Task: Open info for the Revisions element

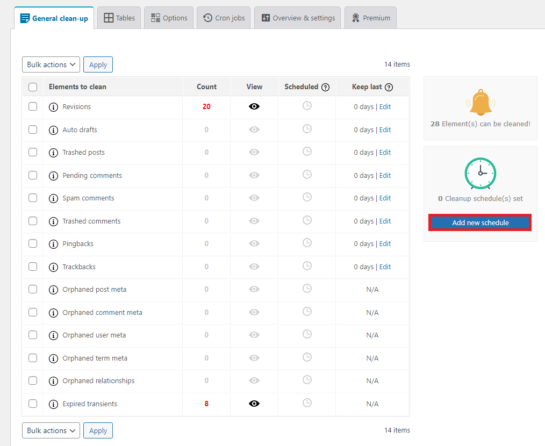Action: tap(53, 106)
